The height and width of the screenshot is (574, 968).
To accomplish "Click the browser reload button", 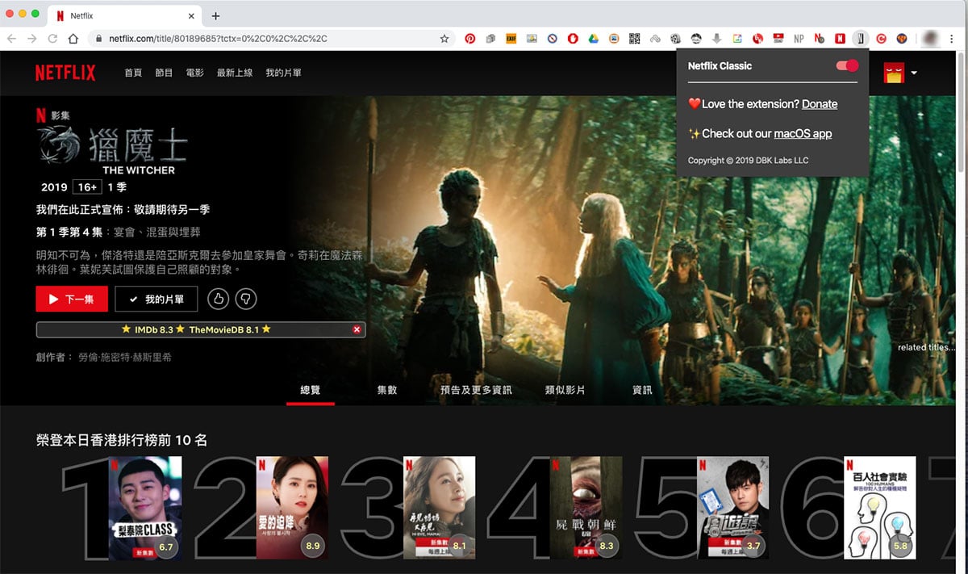I will coord(52,38).
